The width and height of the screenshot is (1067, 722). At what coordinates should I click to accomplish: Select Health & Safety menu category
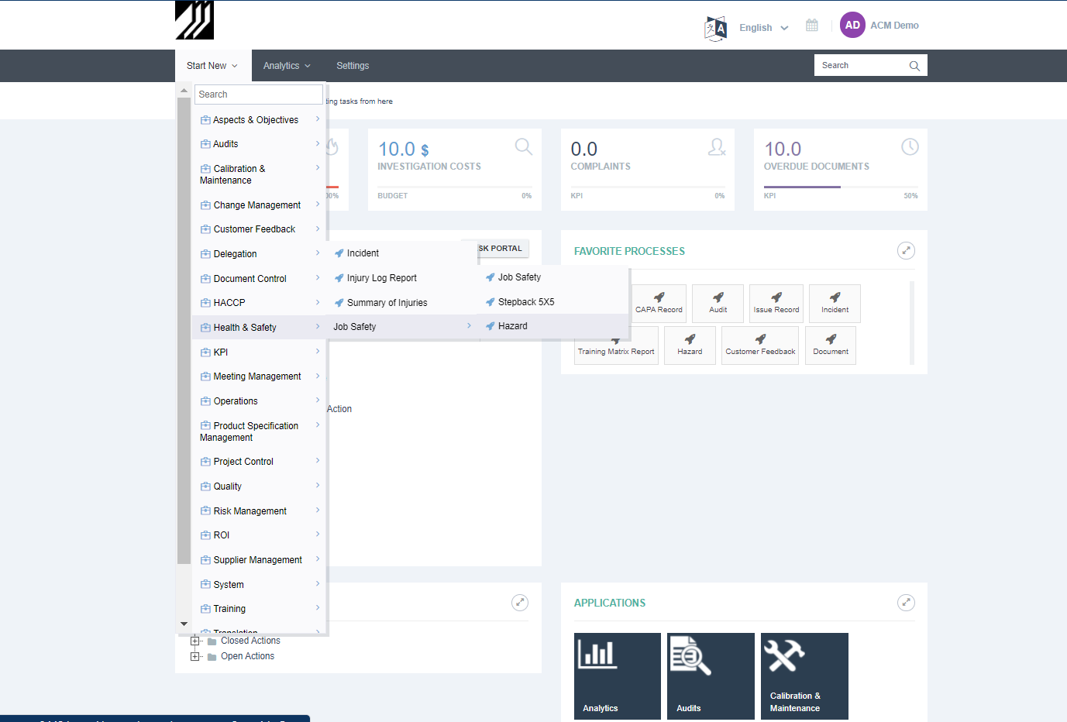[x=259, y=328]
